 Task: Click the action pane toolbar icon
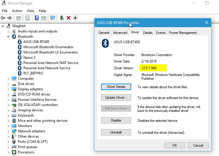(x=44, y=18)
